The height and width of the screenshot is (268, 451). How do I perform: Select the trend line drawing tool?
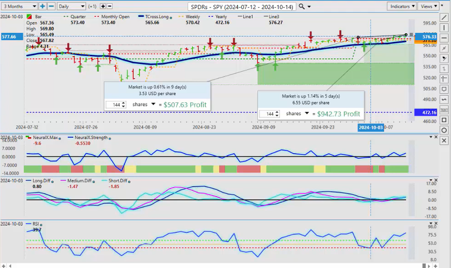(444, 18)
